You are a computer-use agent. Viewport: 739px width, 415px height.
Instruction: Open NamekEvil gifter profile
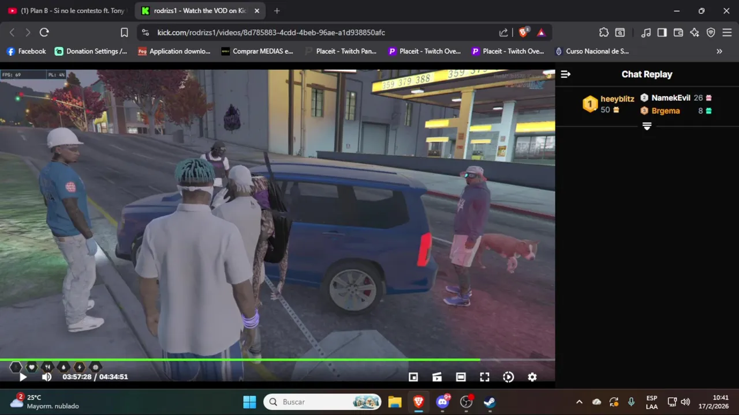click(x=670, y=98)
